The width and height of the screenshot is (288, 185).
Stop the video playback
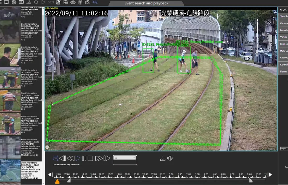(x=90, y=158)
